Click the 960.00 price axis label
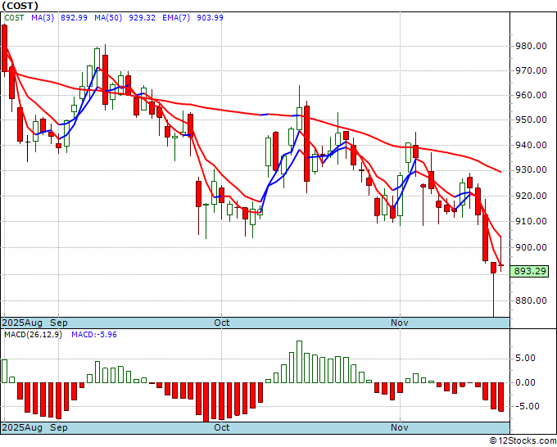 click(x=531, y=95)
